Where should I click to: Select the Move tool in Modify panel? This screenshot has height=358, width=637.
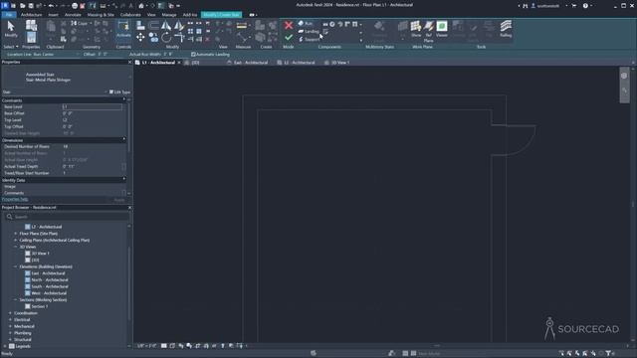(140, 38)
